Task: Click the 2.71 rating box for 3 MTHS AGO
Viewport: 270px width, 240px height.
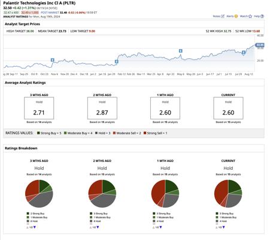Action: coord(39,108)
